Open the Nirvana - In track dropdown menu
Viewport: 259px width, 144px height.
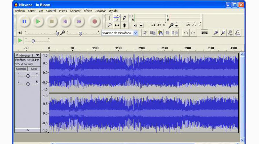[x=38, y=55]
